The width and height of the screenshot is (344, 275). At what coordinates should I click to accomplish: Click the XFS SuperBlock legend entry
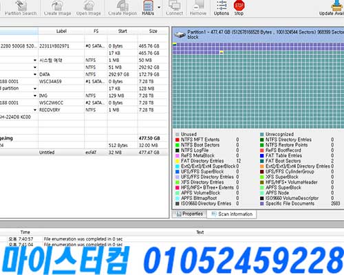point(282,177)
